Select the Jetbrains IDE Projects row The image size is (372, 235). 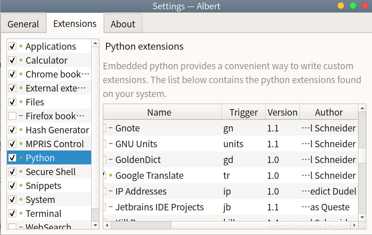[x=159, y=207]
